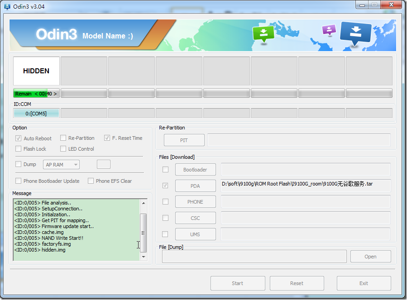Click the 0:[COM5] port slot
The width and height of the screenshot is (407, 300).
pos(36,114)
